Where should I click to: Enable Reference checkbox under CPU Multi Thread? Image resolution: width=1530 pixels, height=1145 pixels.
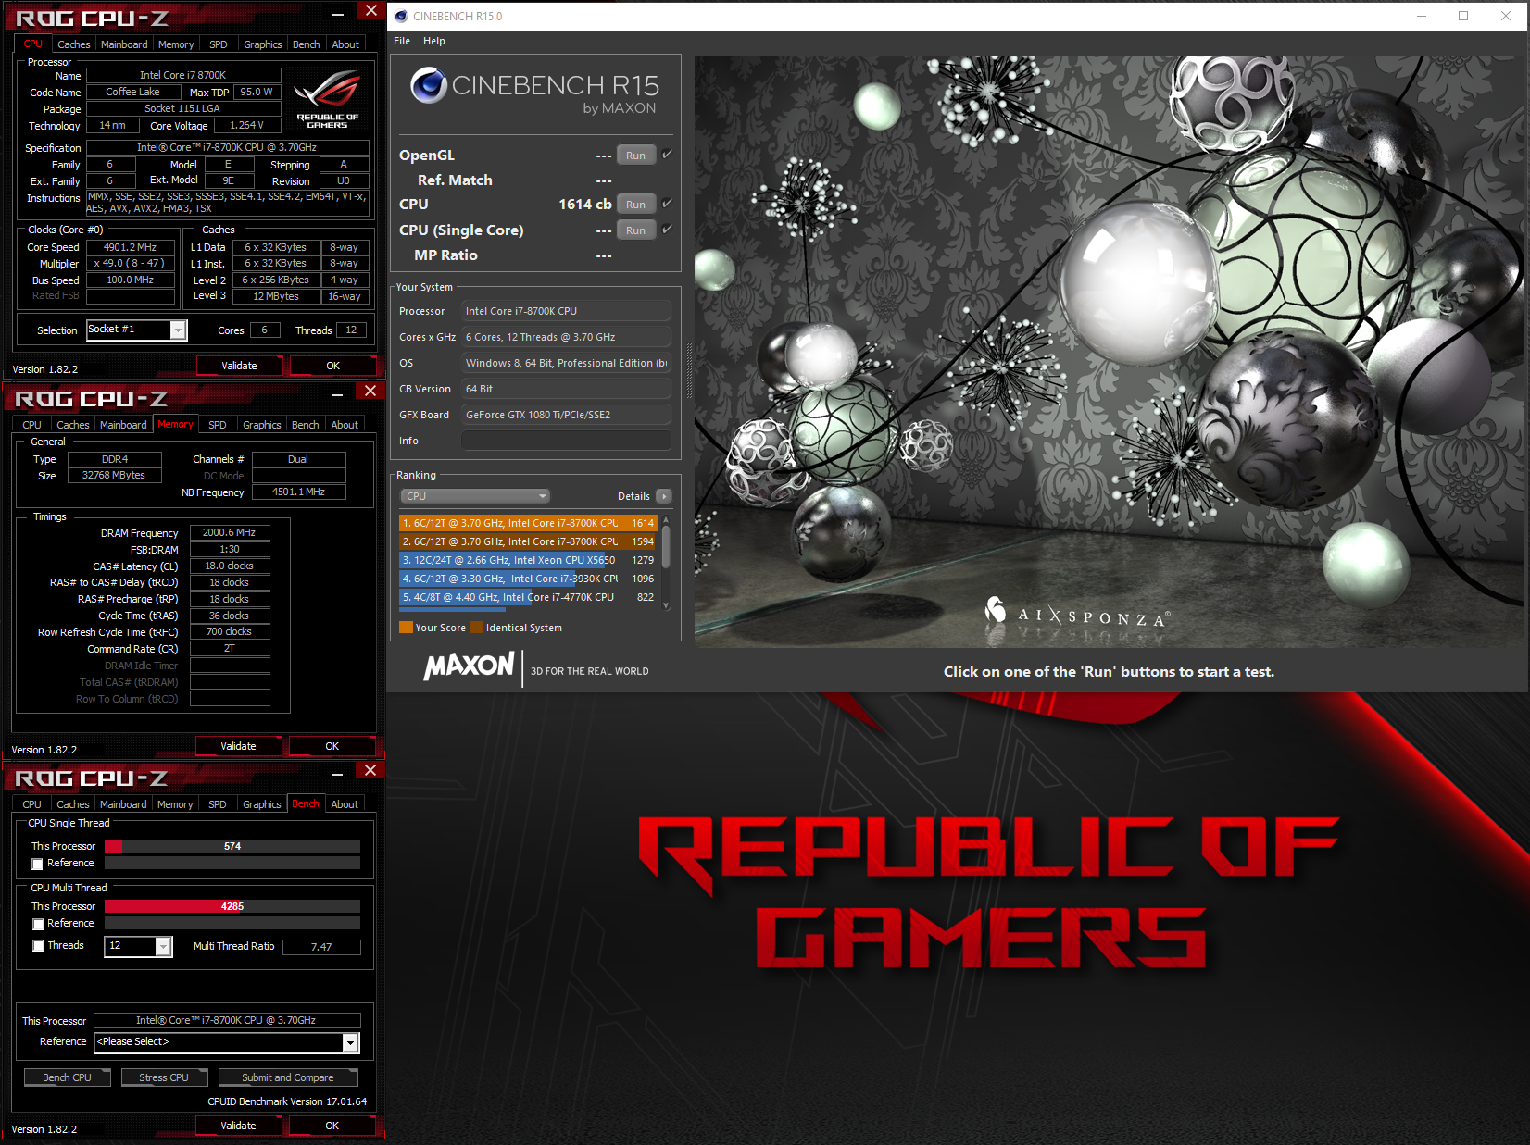[x=38, y=925]
